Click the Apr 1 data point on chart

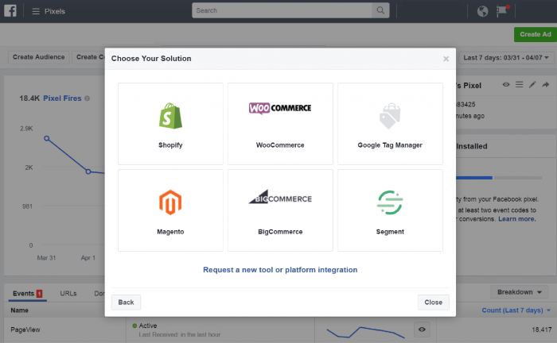(88, 171)
